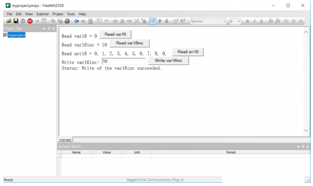Save the project with the floppy disk icon
Image resolution: width=313 pixels, height=186 pixels.
(x=16, y=21)
